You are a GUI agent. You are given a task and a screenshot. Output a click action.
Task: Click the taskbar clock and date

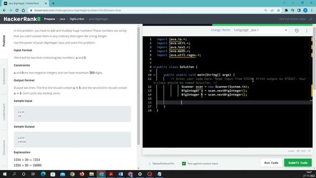309,174
